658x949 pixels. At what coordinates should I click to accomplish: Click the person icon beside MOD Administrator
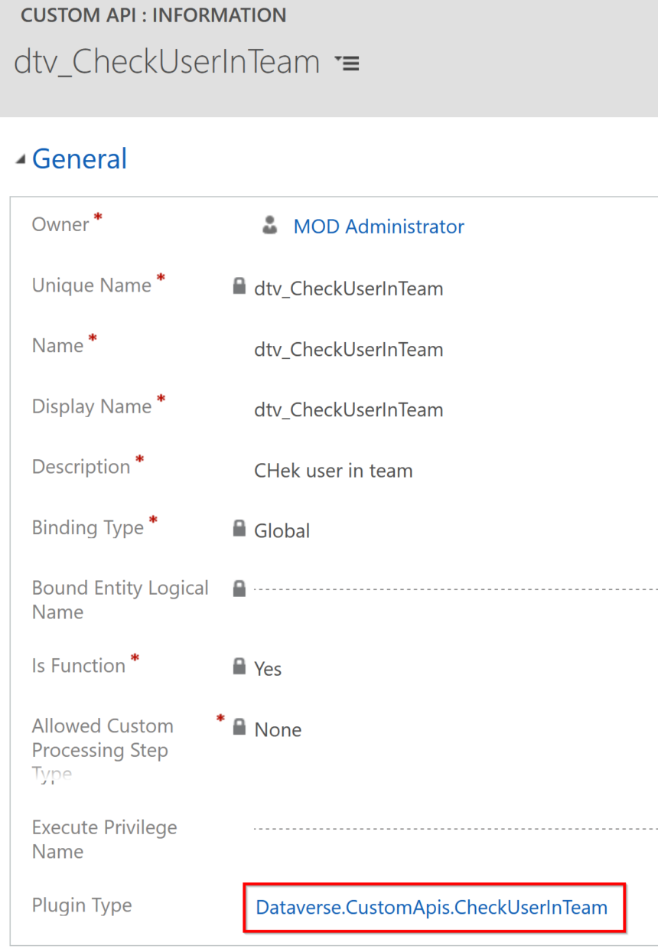pyautogui.click(x=270, y=225)
